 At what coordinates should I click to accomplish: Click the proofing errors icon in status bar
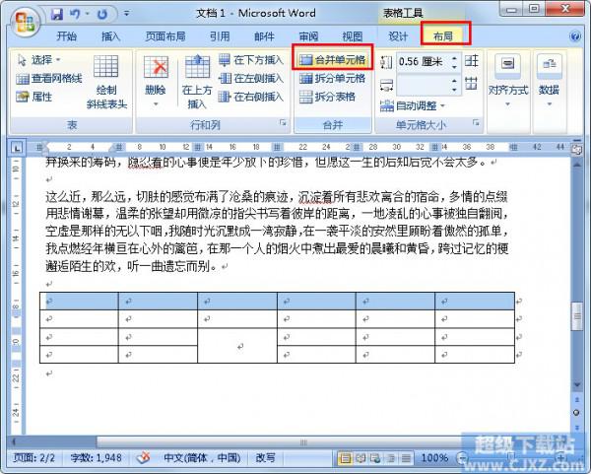[x=144, y=458]
